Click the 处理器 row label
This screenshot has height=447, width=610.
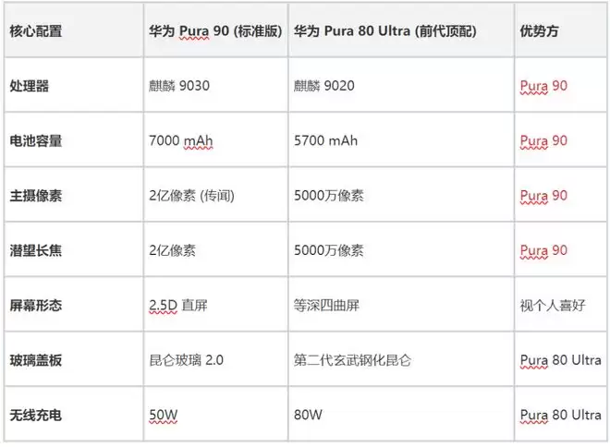29,86
